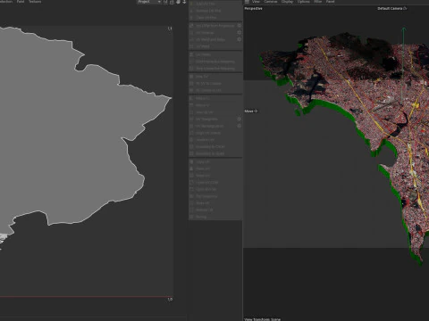Run the UV Weld command
Viewport: 429px width, 321px height.
pos(215,46)
